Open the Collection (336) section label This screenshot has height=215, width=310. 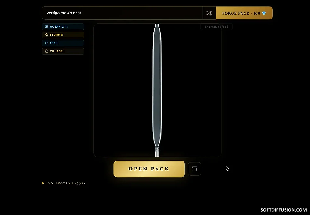(66, 183)
